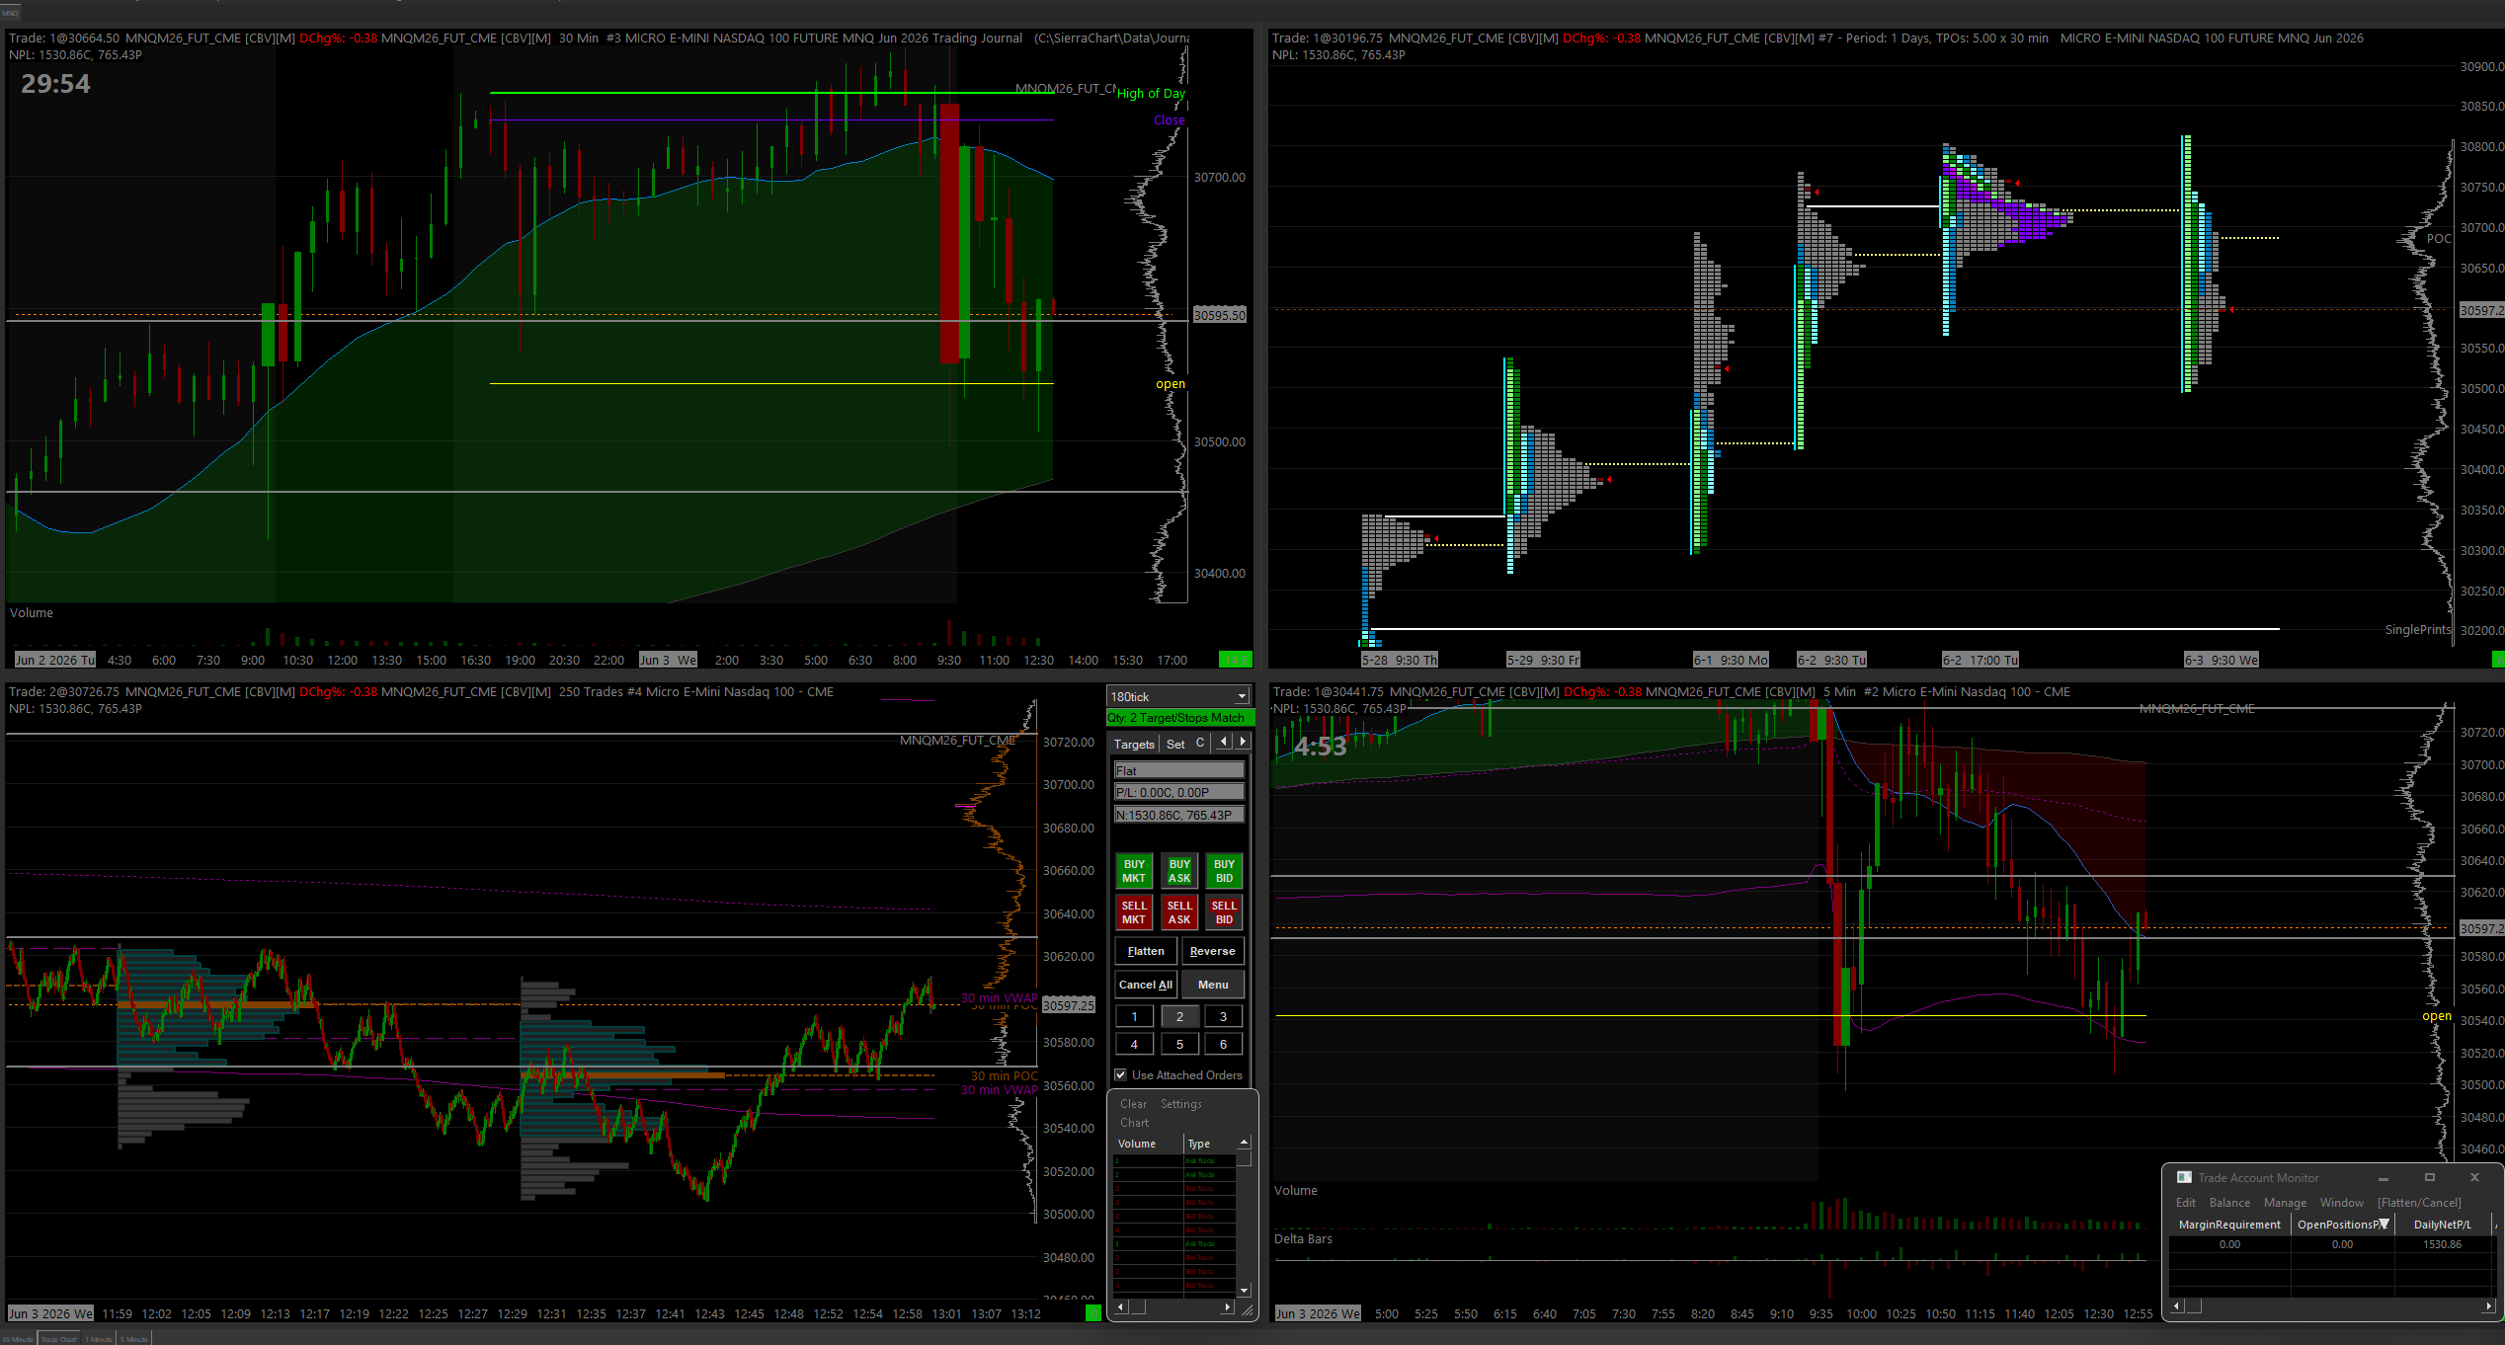Screen dimensions: 2505x1345
Task: Toggle Use Attached Orders checkbox
Action: coord(1121,1075)
